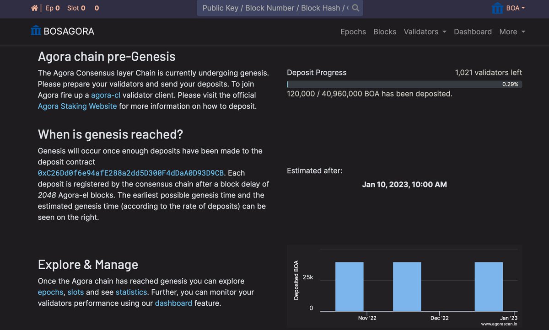This screenshot has height=330, width=549.
Task: Click the 'Jan 10, 2023, 10:00 AM' estimate
Action: [404, 185]
